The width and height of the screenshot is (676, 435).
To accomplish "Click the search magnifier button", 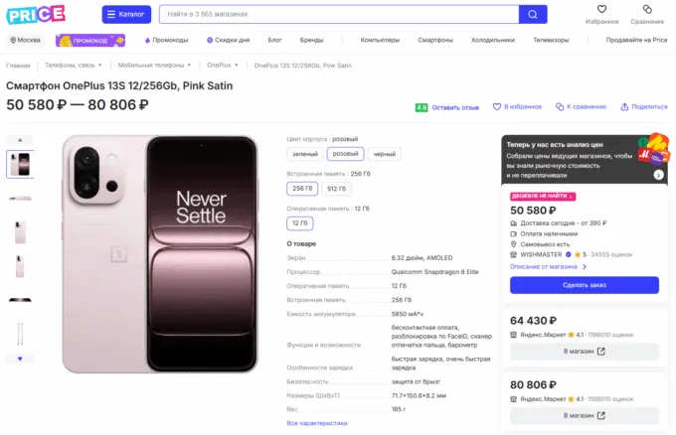I will (533, 15).
